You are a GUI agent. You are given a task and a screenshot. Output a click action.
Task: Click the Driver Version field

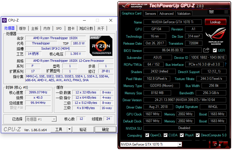(185, 100)
